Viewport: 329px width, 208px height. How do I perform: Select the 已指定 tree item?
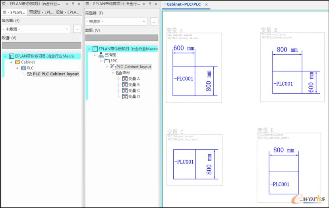[x=110, y=55]
